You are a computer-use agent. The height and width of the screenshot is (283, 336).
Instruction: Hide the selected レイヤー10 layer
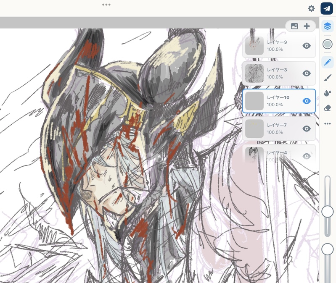click(307, 101)
